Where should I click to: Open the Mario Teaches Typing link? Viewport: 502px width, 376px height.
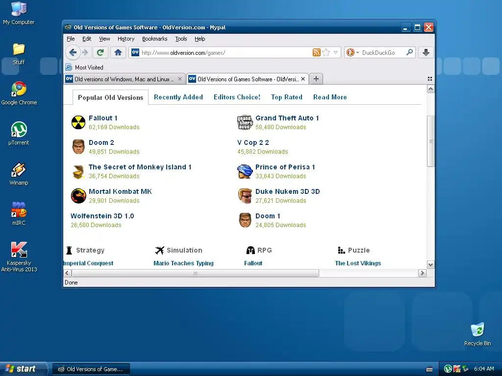pyautogui.click(x=183, y=263)
